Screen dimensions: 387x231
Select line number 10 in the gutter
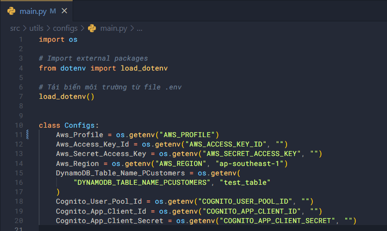click(18, 125)
